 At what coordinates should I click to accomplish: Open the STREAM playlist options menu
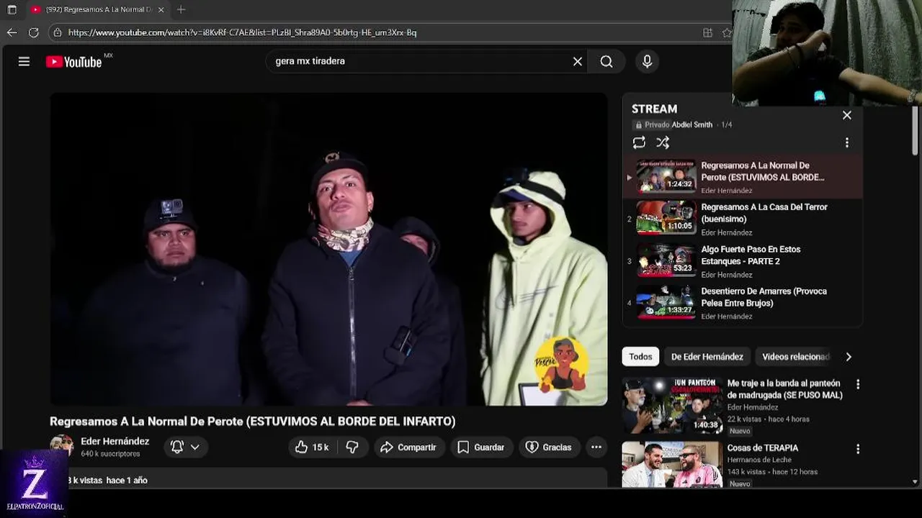pyautogui.click(x=846, y=142)
